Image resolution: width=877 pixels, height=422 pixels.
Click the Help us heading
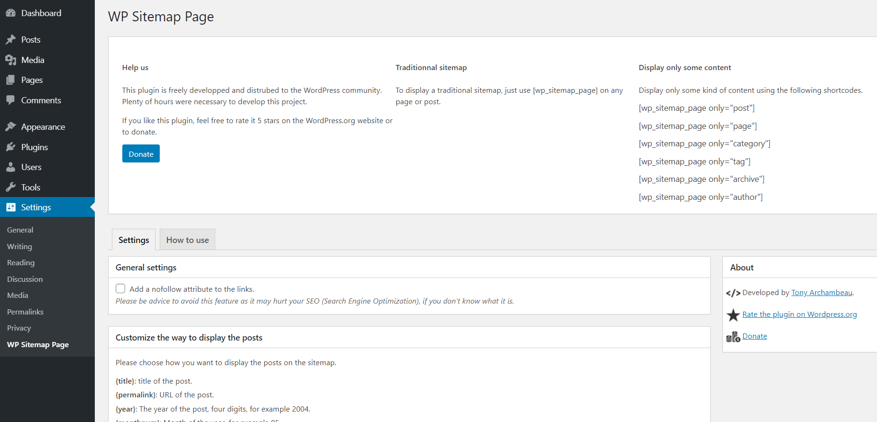135,67
